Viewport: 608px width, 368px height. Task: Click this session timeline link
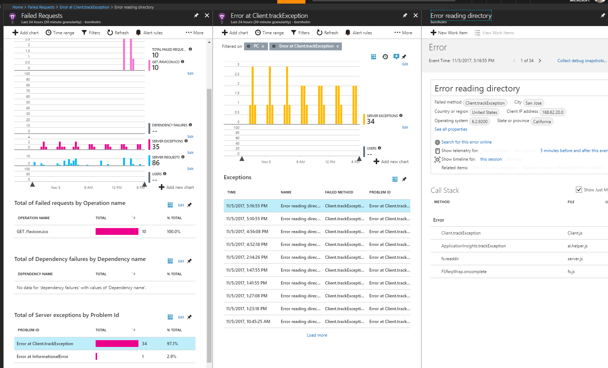(491, 159)
